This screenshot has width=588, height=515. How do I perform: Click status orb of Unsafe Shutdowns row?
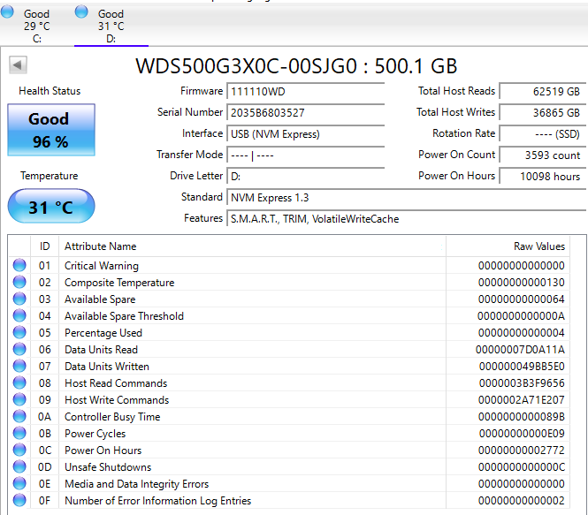point(19,466)
